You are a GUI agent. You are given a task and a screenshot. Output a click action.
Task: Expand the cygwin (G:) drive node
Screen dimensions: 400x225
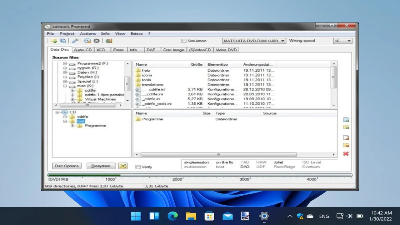(x=65, y=68)
